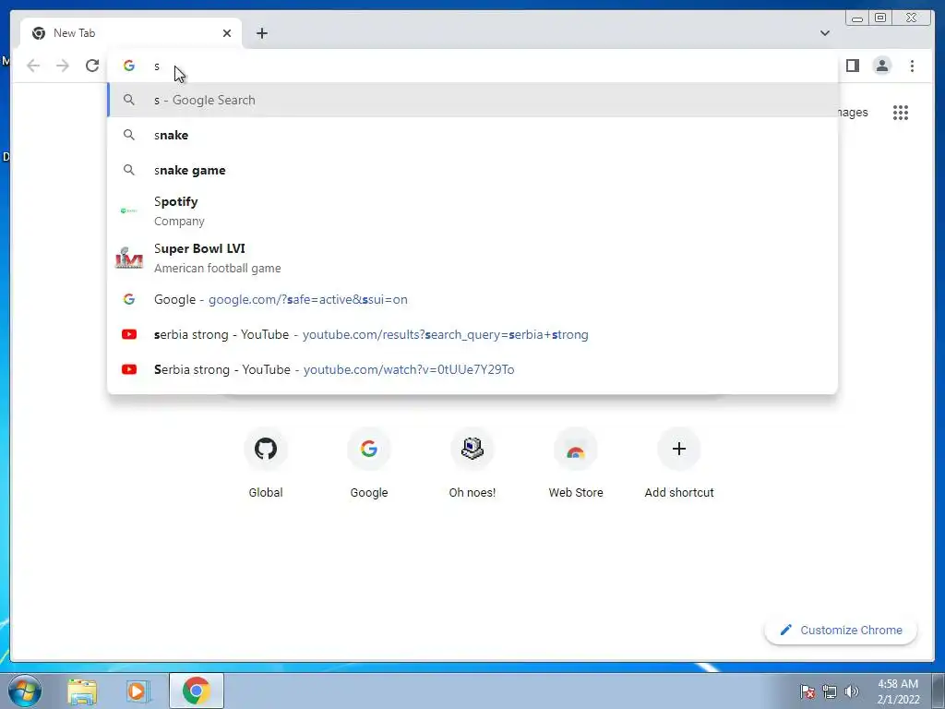
Task: Pick the 'snake game' suggestion
Action: pos(472,170)
